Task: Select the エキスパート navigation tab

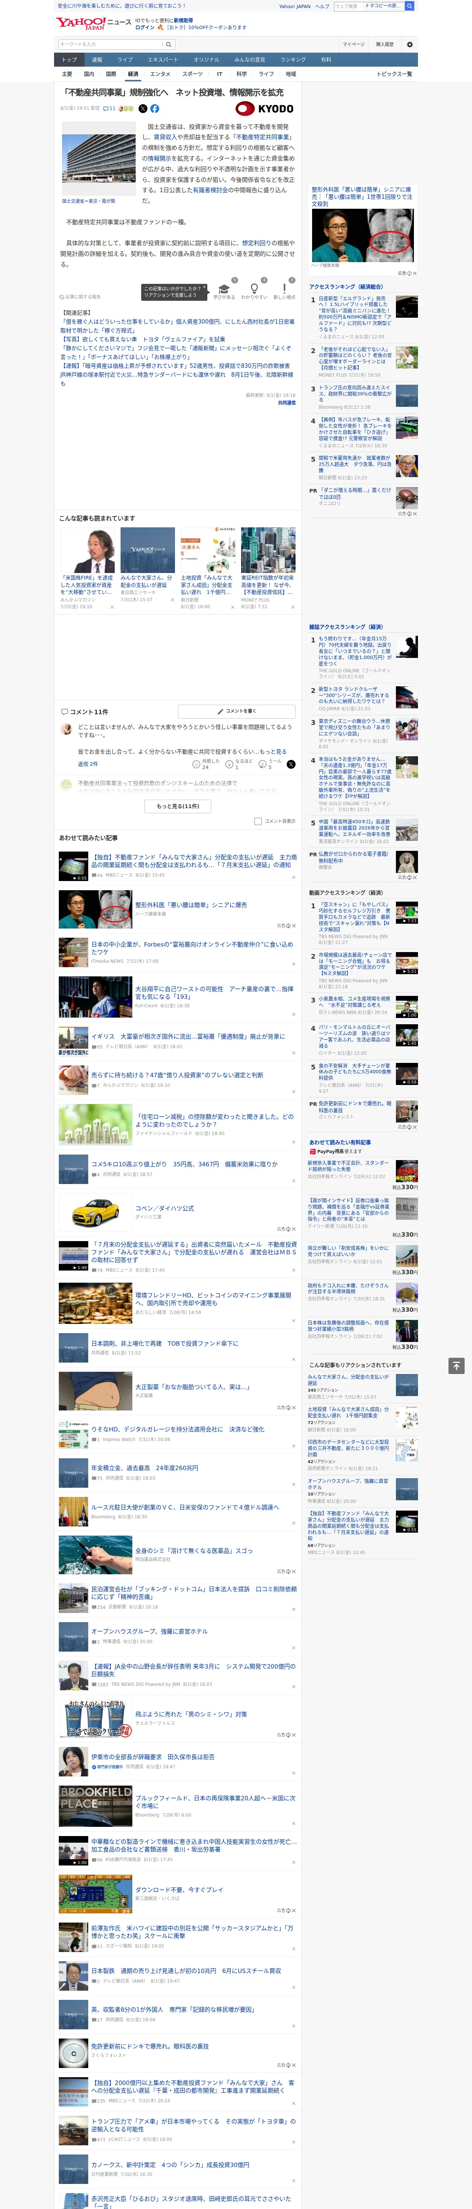Action: (x=163, y=60)
